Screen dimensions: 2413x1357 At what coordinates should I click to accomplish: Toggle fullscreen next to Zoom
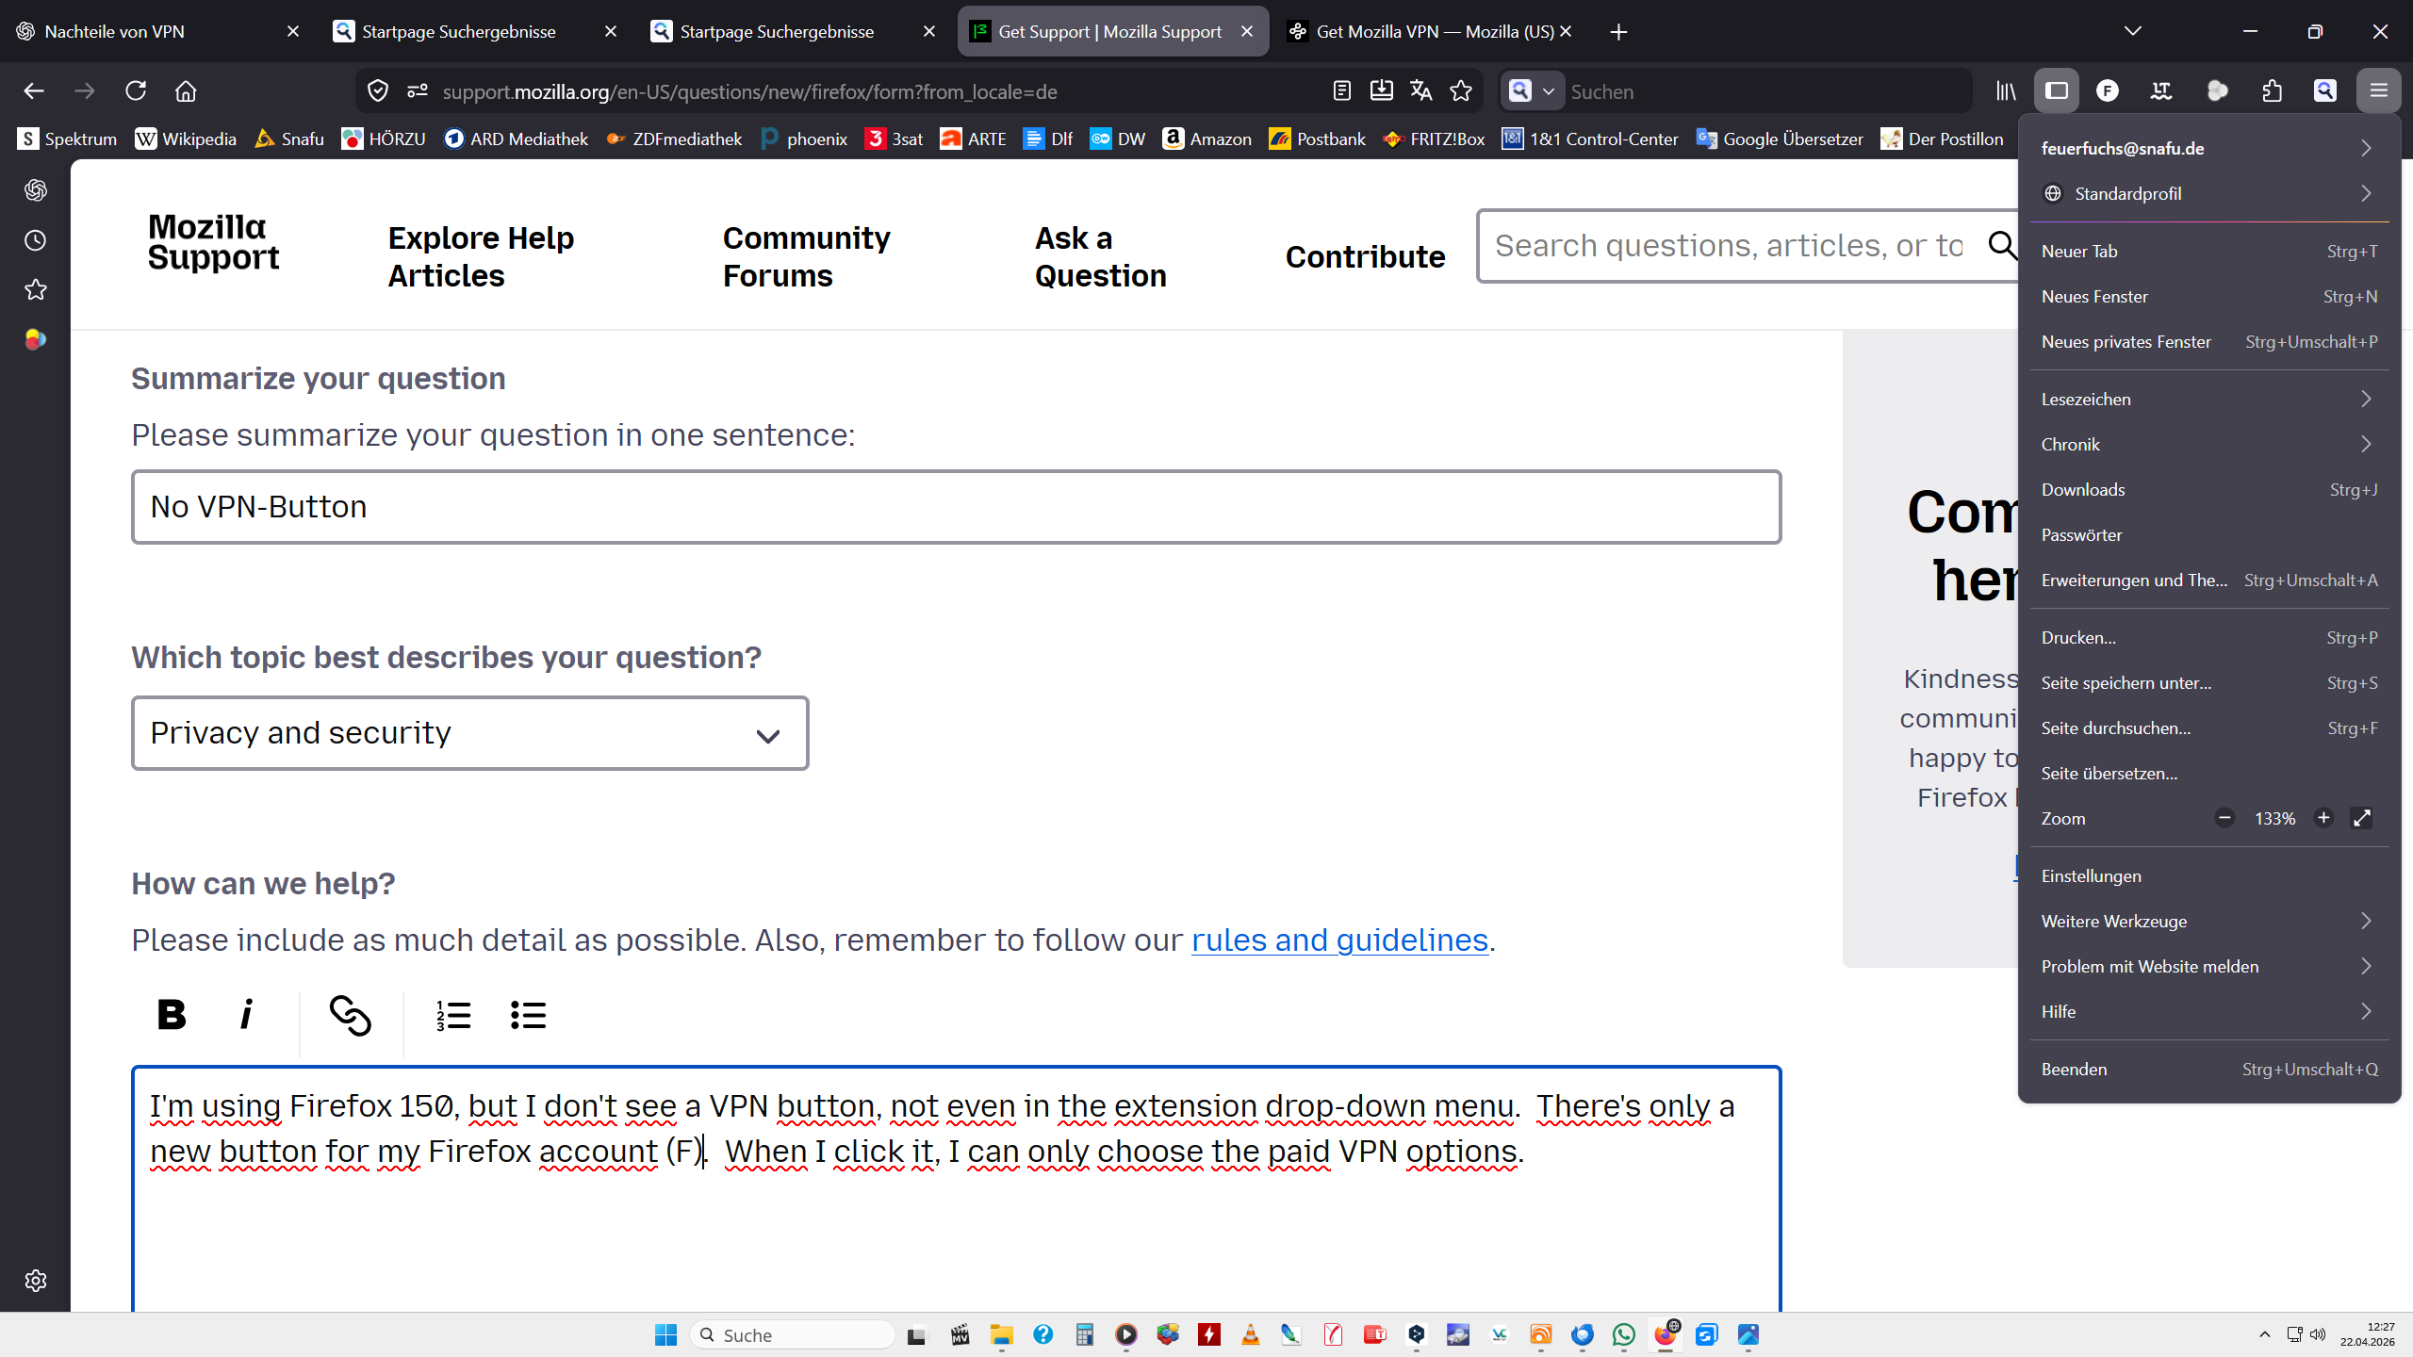tap(2361, 818)
